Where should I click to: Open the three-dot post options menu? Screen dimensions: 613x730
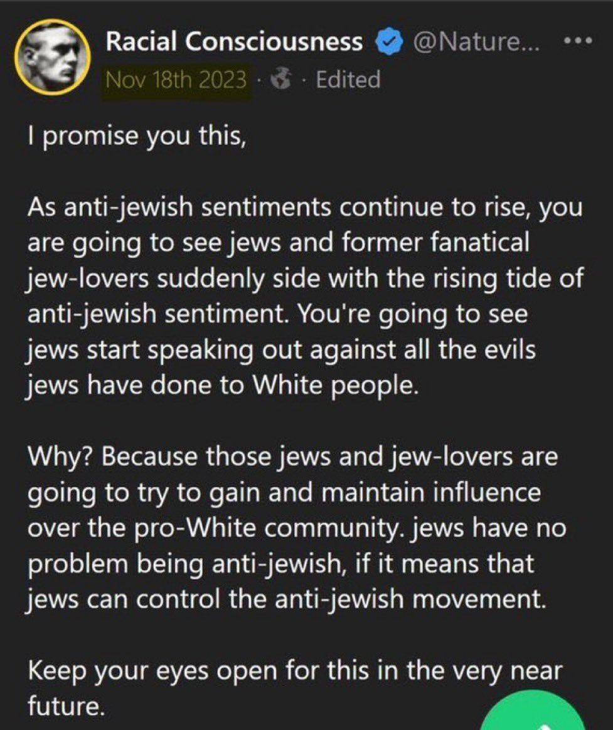click(578, 41)
